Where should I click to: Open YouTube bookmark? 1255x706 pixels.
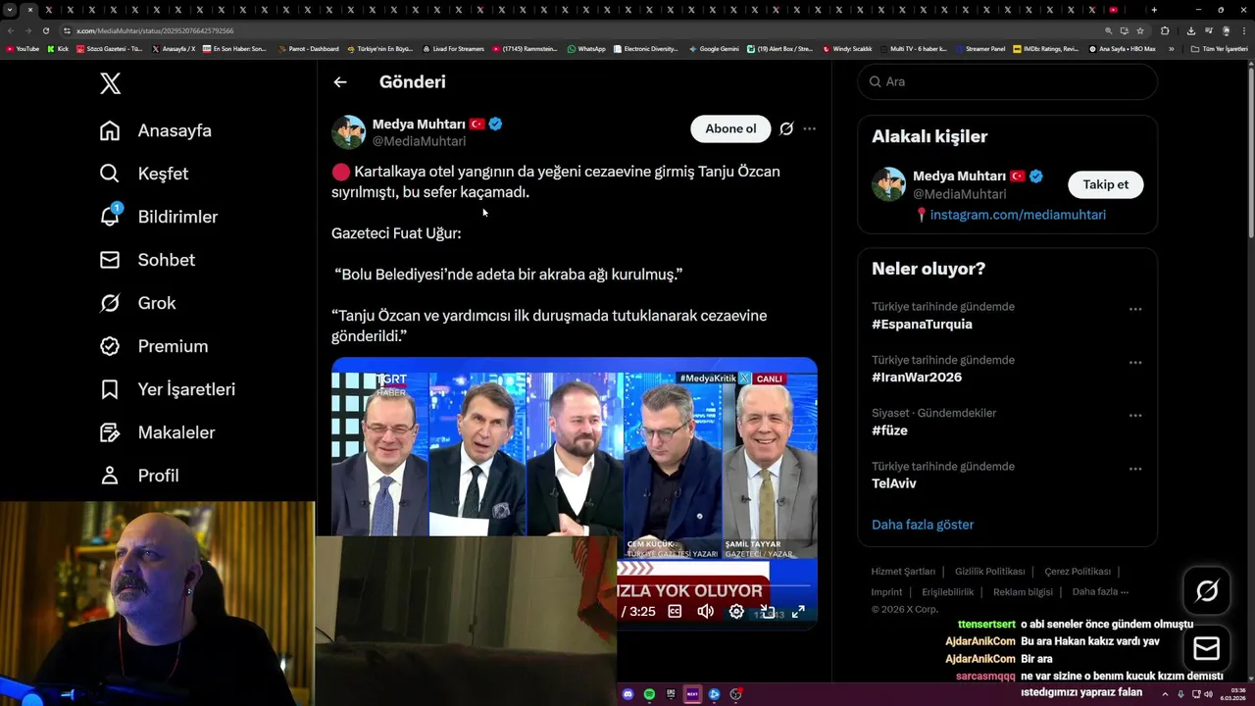tap(23, 48)
